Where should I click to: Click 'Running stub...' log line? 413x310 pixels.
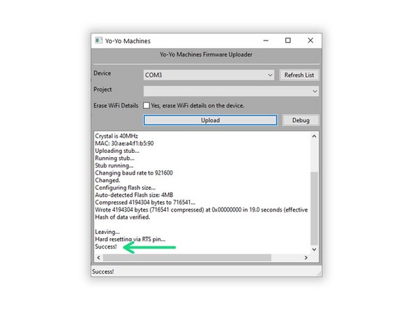pos(114,158)
